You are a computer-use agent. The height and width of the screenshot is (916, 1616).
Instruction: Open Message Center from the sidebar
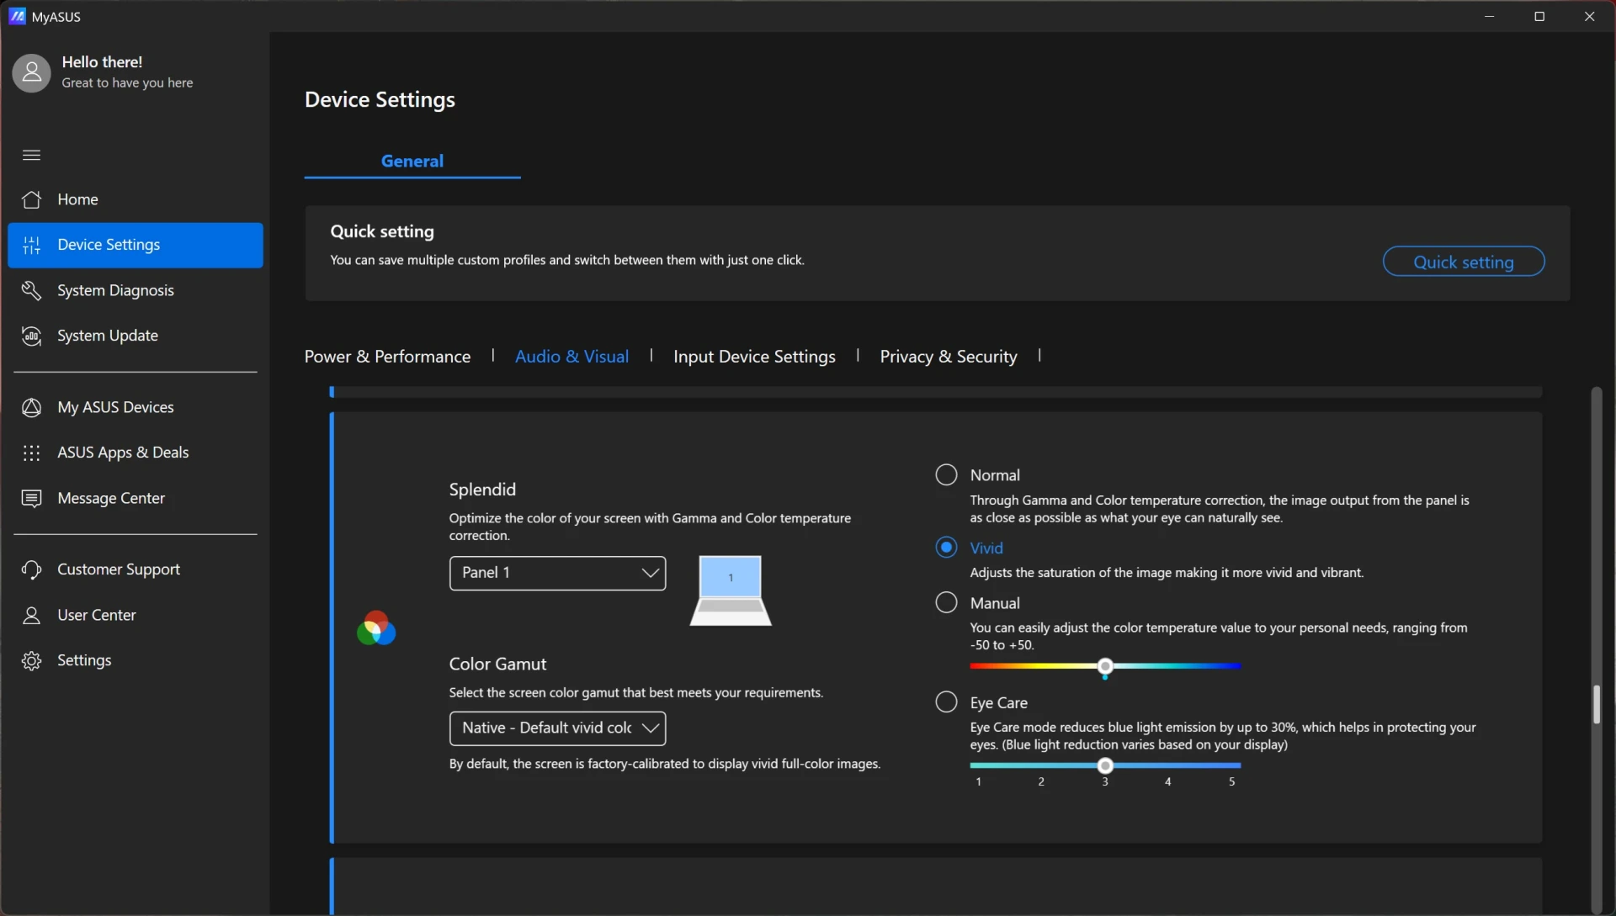click(x=136, y=498)
